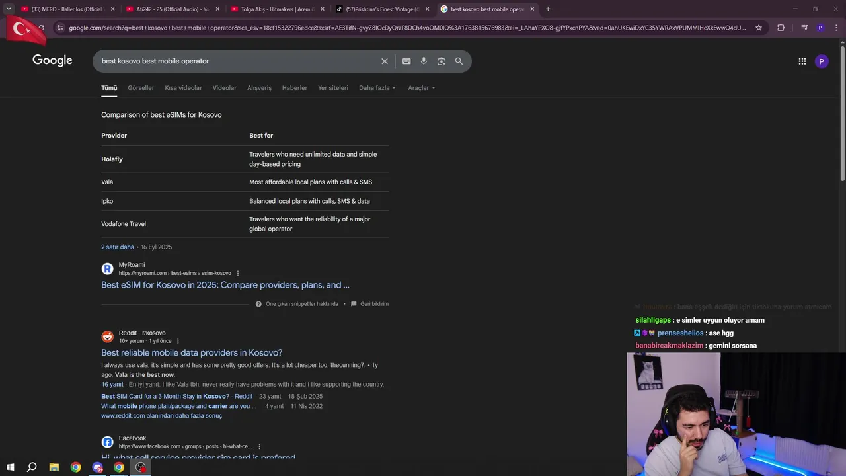Select the Alışveriş search filter
This screenshot has height=476, width=846.
(x=259, y=88)
